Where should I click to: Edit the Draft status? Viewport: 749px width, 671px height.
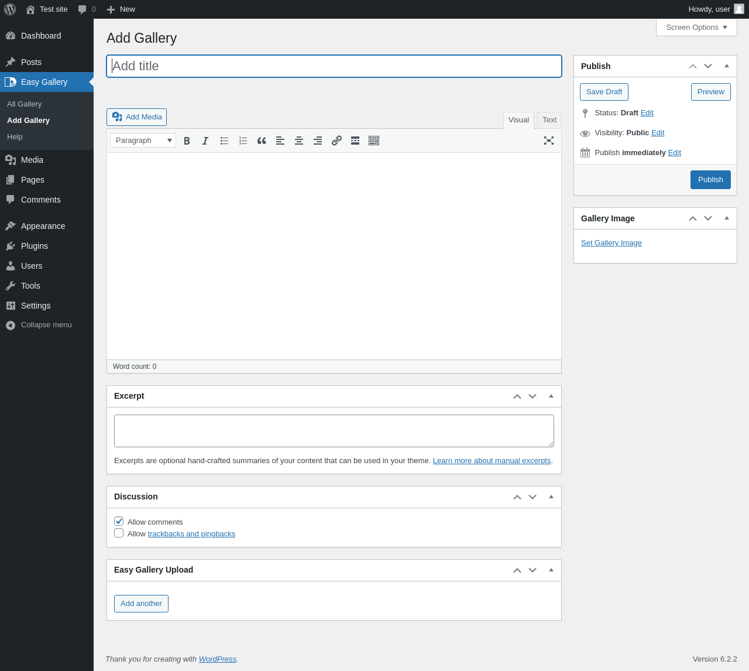click(x=647, y=113)
